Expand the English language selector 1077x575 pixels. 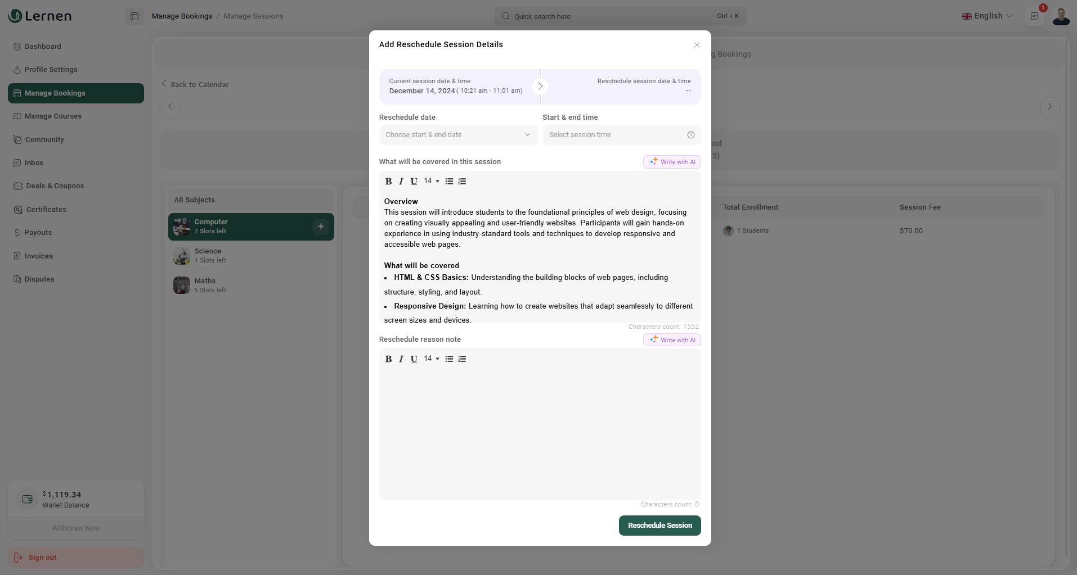988,16
